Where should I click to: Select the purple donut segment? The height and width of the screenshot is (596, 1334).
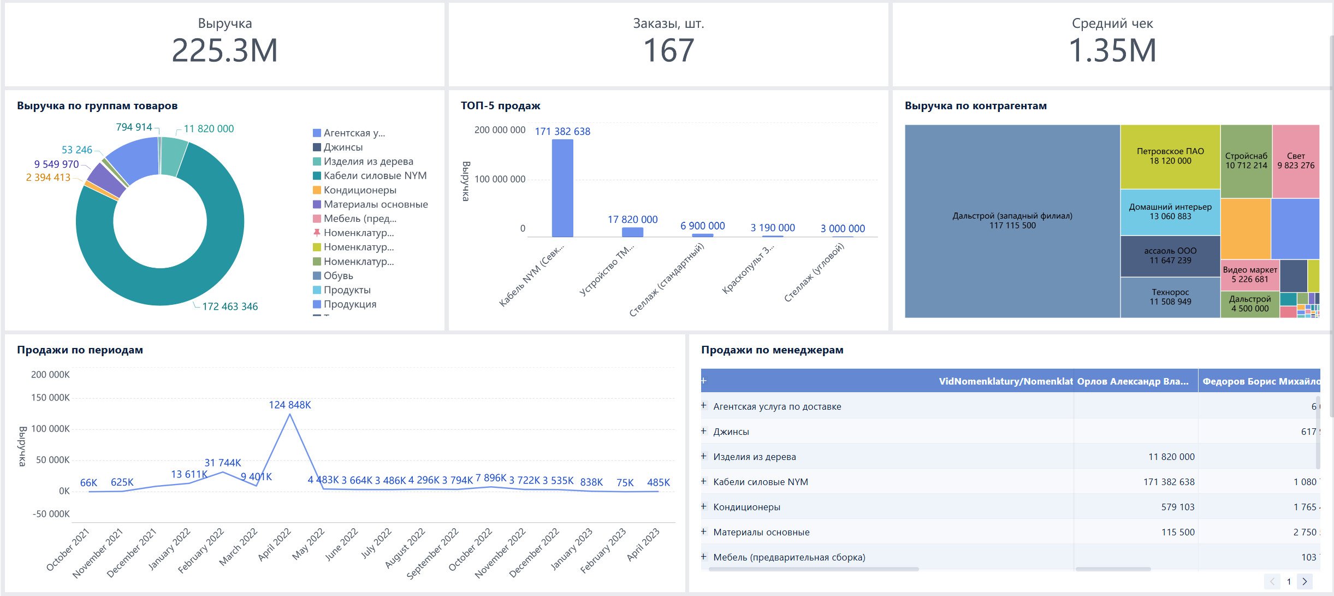[x=106, y=180]
